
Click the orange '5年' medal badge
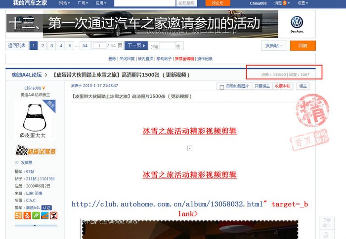(18, 215)
